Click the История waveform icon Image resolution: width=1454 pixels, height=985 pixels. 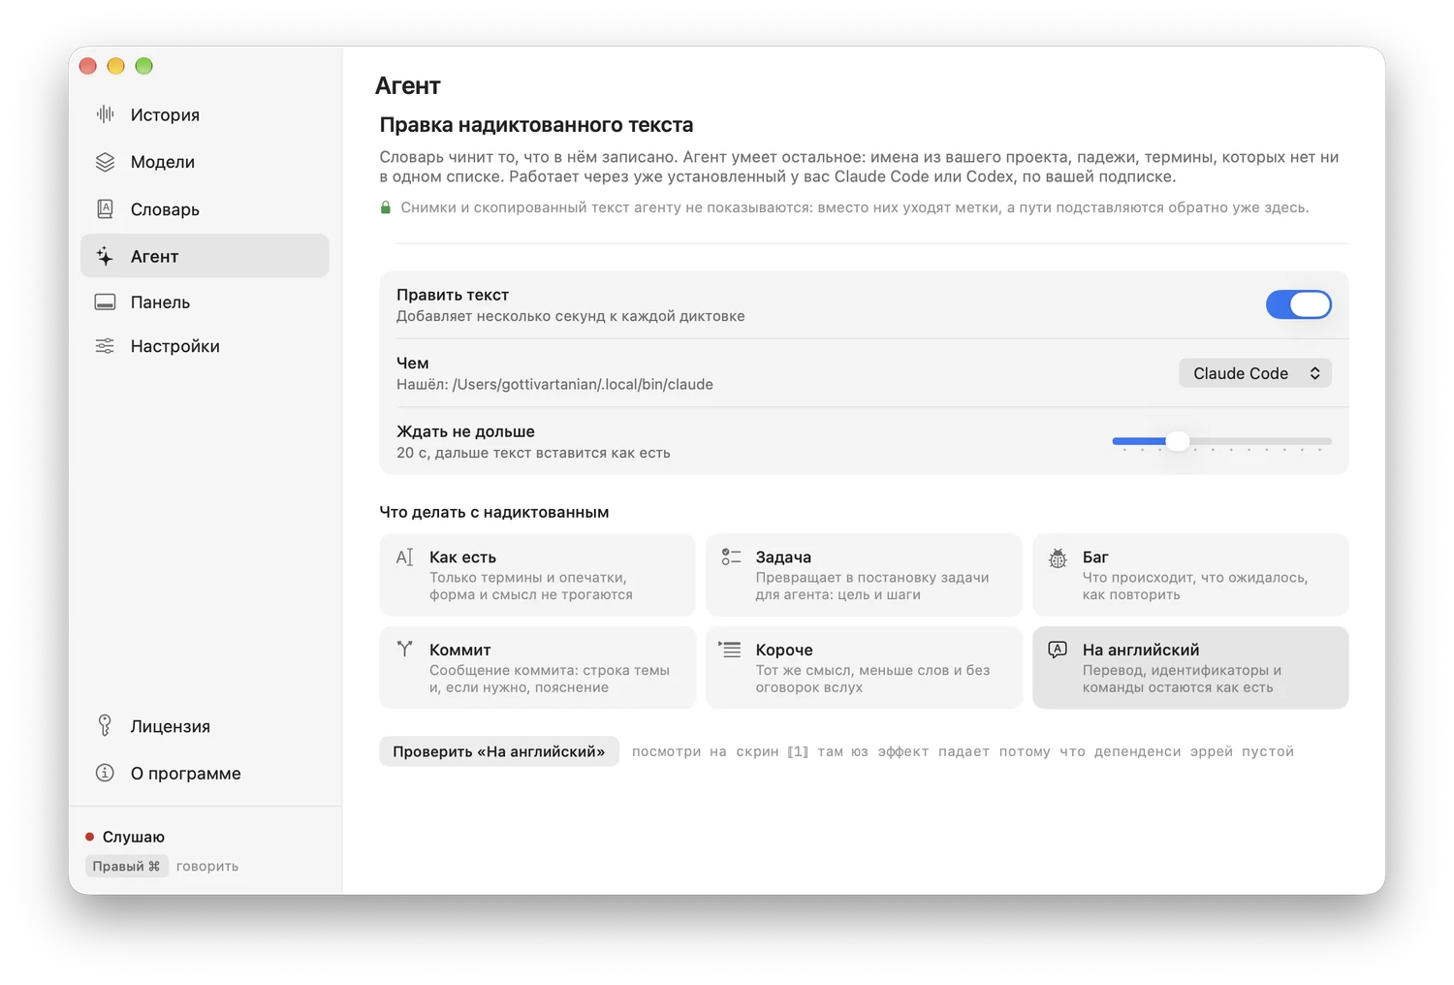tap(105, 114)
